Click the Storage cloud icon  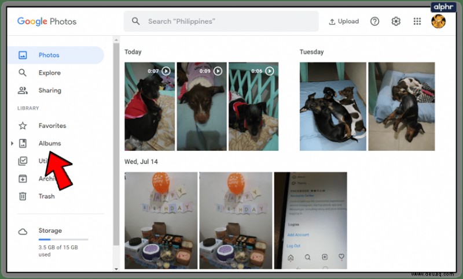click(x=23, y=232)
